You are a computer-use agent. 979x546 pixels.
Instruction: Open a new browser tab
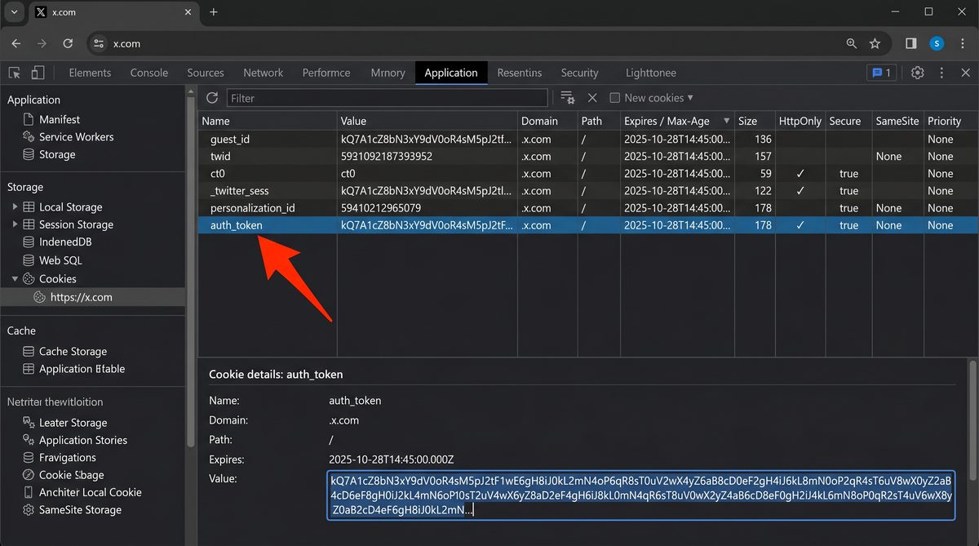tap(214, 12)
